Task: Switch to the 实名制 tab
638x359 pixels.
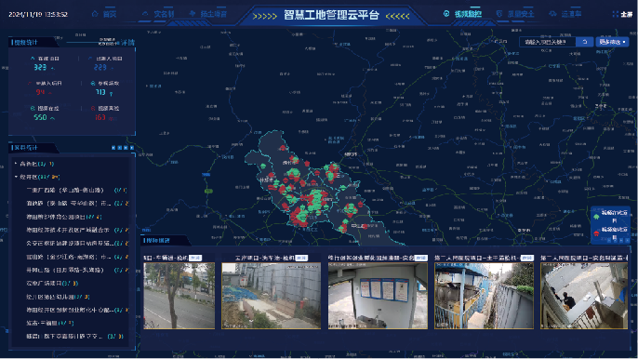Action: click(x=164, y=14)
